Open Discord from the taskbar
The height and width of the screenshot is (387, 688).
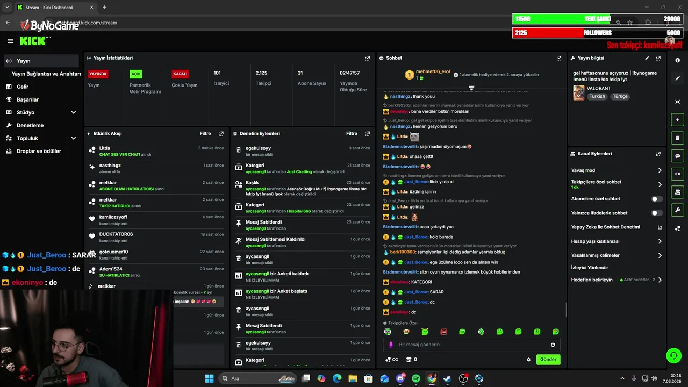point(400,378)
